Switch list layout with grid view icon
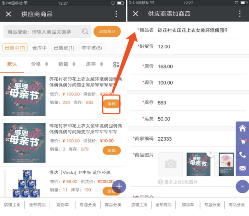The image size is (249, 216). point(116,64)
